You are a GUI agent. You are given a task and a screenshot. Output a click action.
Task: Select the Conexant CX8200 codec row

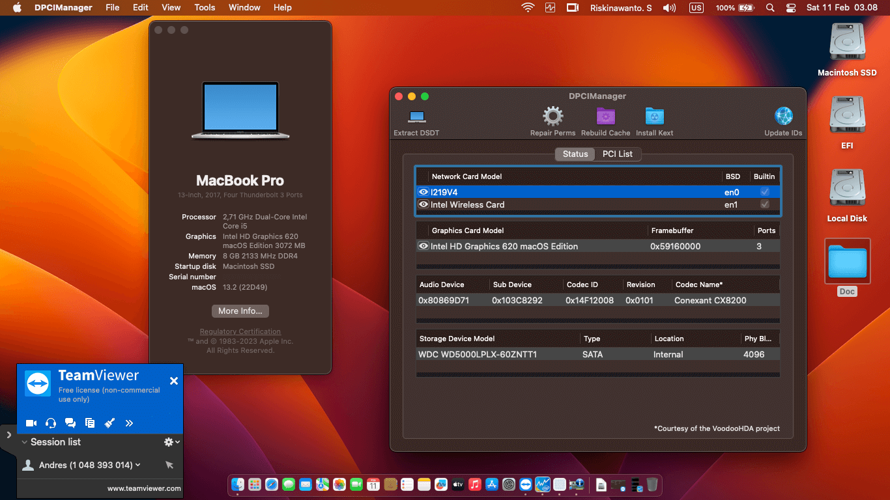597,300
